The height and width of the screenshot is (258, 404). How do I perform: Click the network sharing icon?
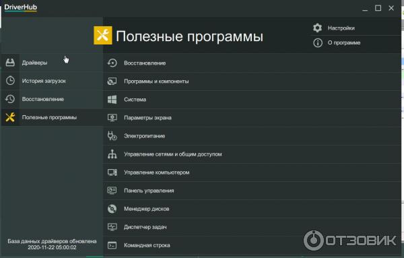point(112,154)
